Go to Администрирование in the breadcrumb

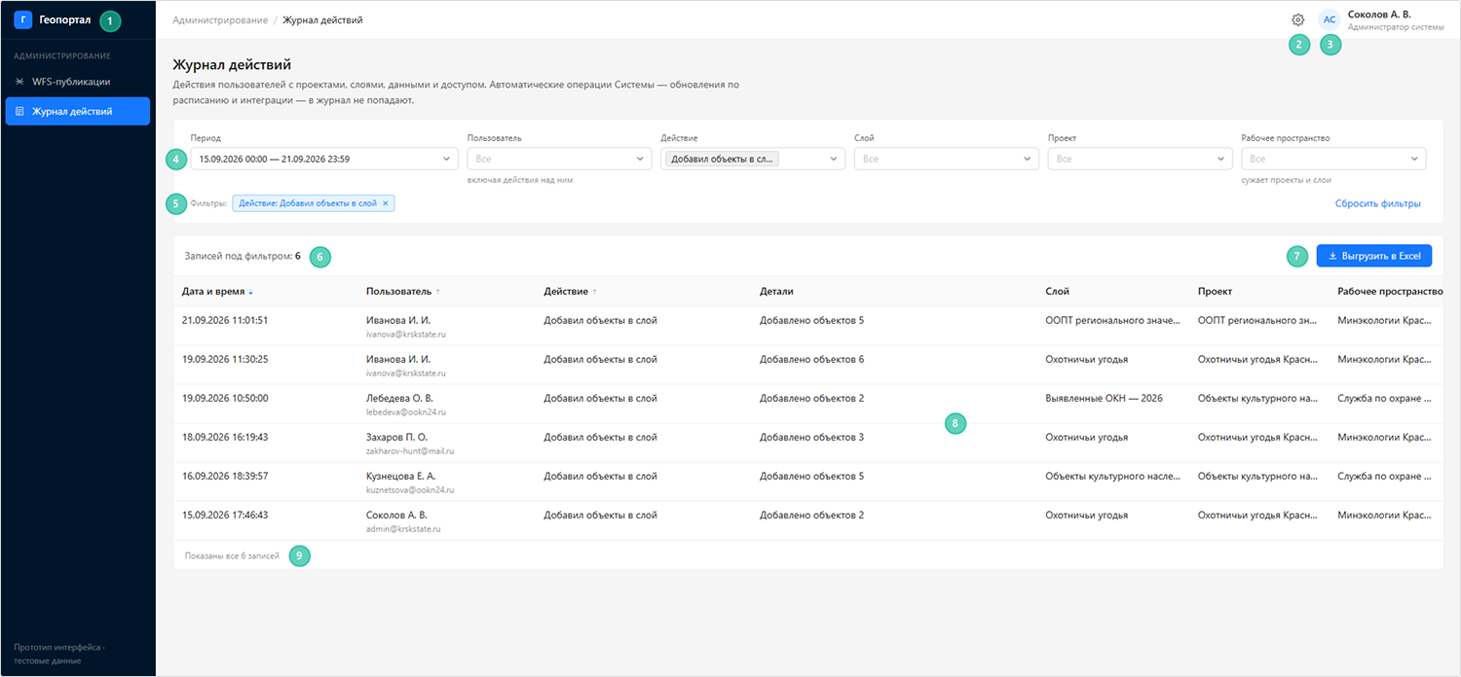pos(219,19)
